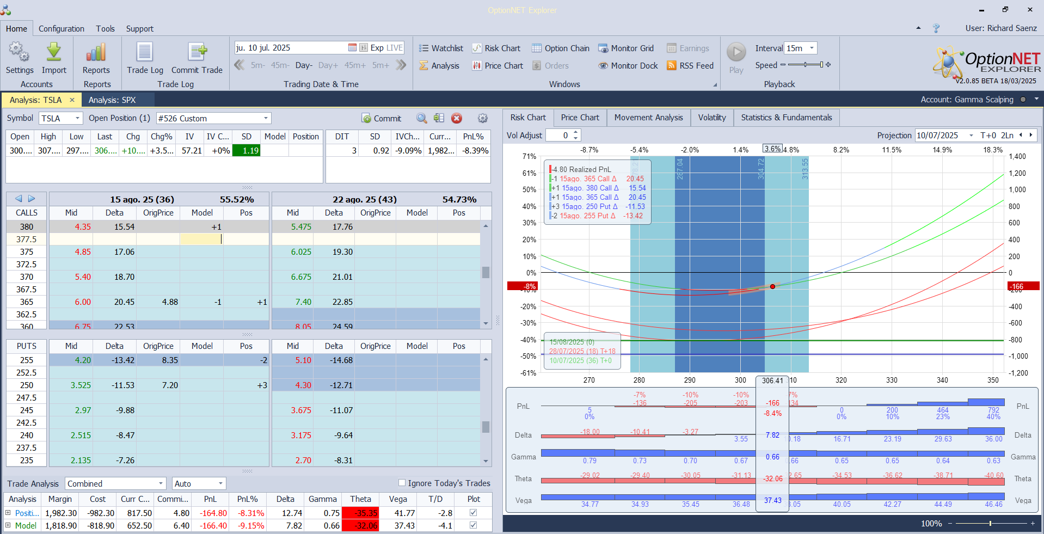The height and width of the screenshot is (534, 1044).
Task: Click the magnifier search icon beside Commit
Action: tap(421, 118)
